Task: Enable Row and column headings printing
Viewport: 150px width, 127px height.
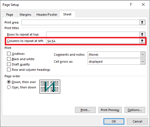Action: pos(9,70)
